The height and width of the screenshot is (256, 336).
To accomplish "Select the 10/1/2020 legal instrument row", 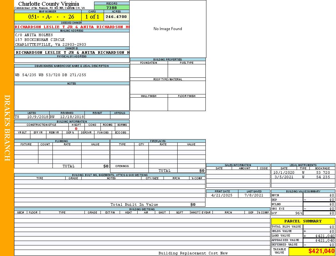I will click(x=303, y=172).
